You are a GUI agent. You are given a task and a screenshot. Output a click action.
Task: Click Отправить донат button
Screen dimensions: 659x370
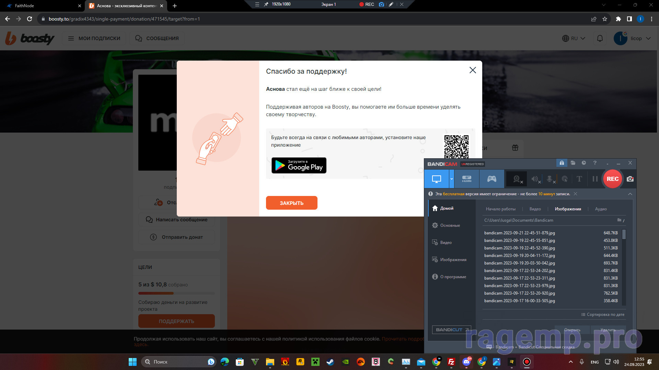pos(176,237)
